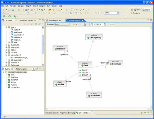This screenshot has height=119, width=154.
Task: Collapse the LibraryEntry.h tree node
Action: click(6, 55)
